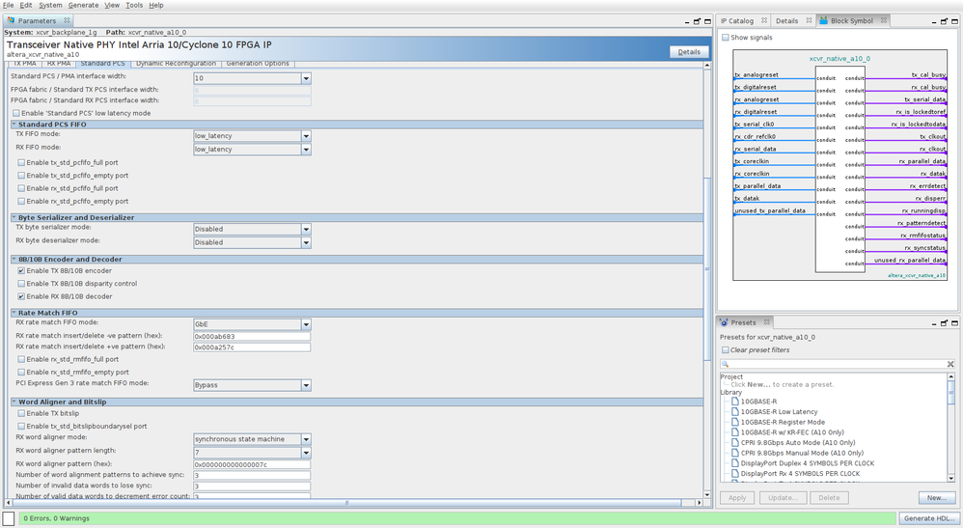Open RX FIFO mode dropdown
The width and height of the screenshot is (963, 528).
coord(306,150)
